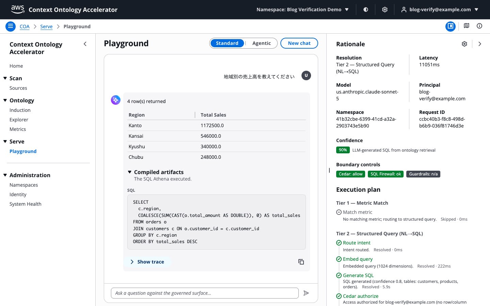Click the user avatar U
Viewport: 490px width, 306px height.
pyautogui.click(x=306, y=75)
